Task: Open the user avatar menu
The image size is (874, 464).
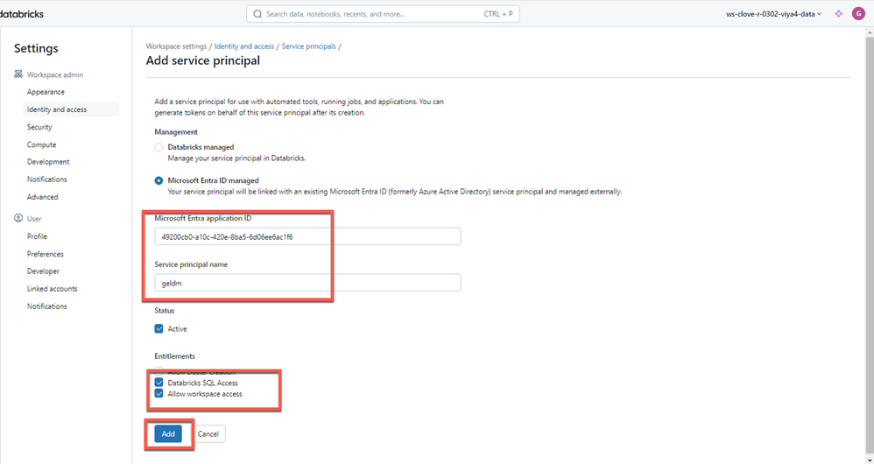Action: coord(858,14)
